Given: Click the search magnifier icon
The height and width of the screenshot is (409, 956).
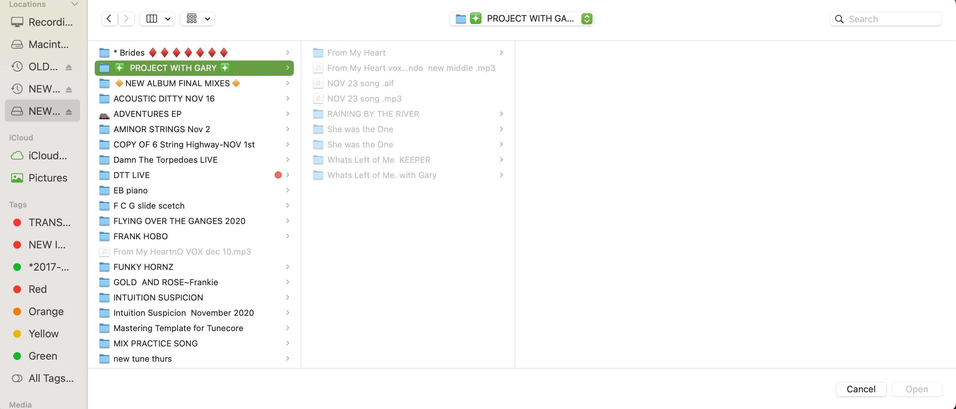Looking at the screenshot, I should (x=839, y=19).
